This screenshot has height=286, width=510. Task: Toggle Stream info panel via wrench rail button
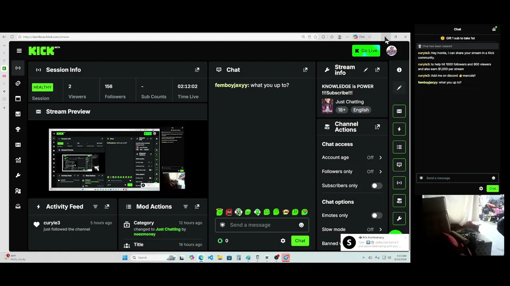coord(399,218)
